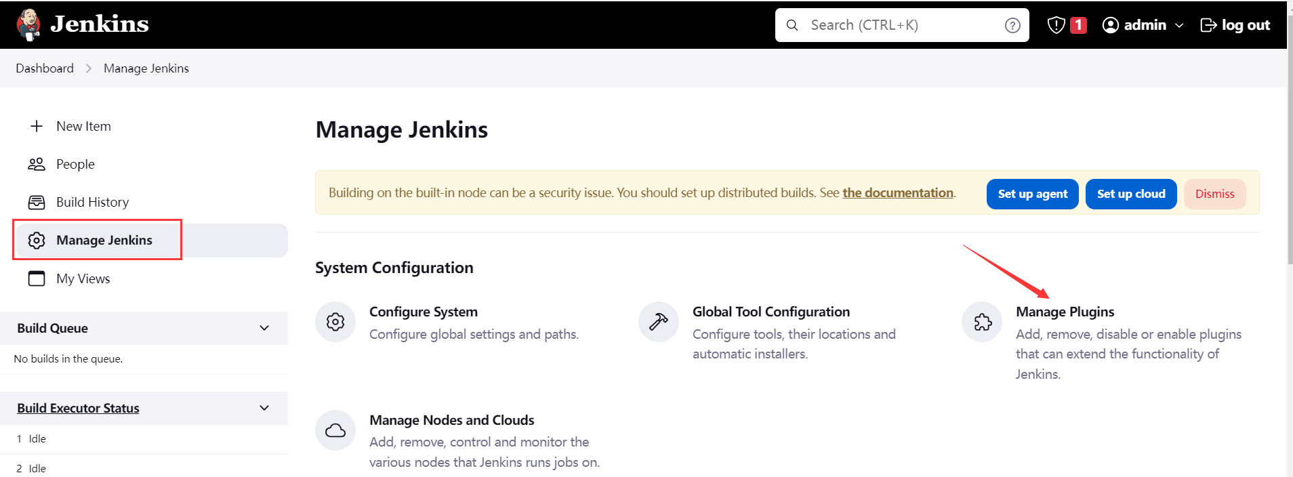Collapse the Build Executor Status chevron
The width and height of the screenshot is (1293, 477).
(264, 408)
